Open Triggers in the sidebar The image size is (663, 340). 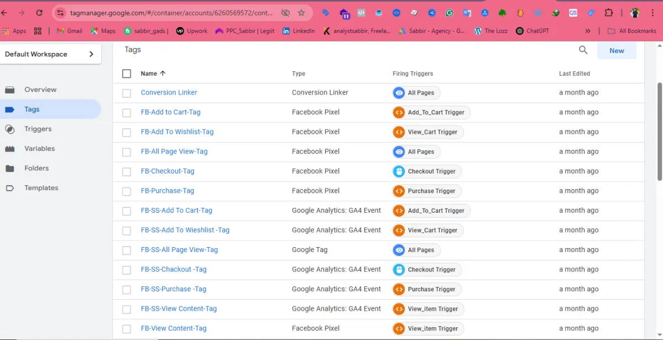coord(50,129)
